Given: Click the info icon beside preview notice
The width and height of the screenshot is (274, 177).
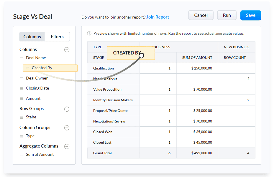Looking at the screenshot, I should pos(89,33).
